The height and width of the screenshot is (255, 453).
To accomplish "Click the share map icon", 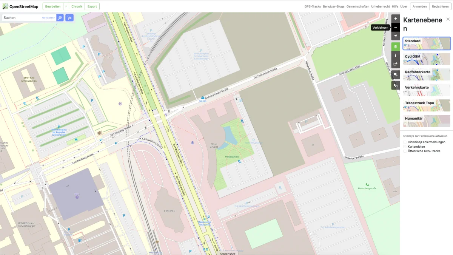I will 395,64.
